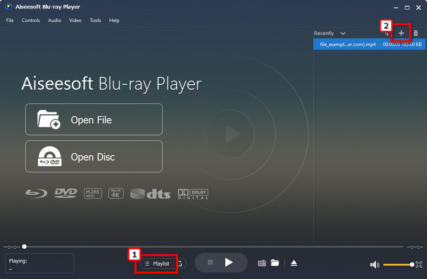Maximize the Aiseesoft Blu-ray Player window
Image resolution: width=427 pixels, height=279 pixels.
(x=407, y=7)
